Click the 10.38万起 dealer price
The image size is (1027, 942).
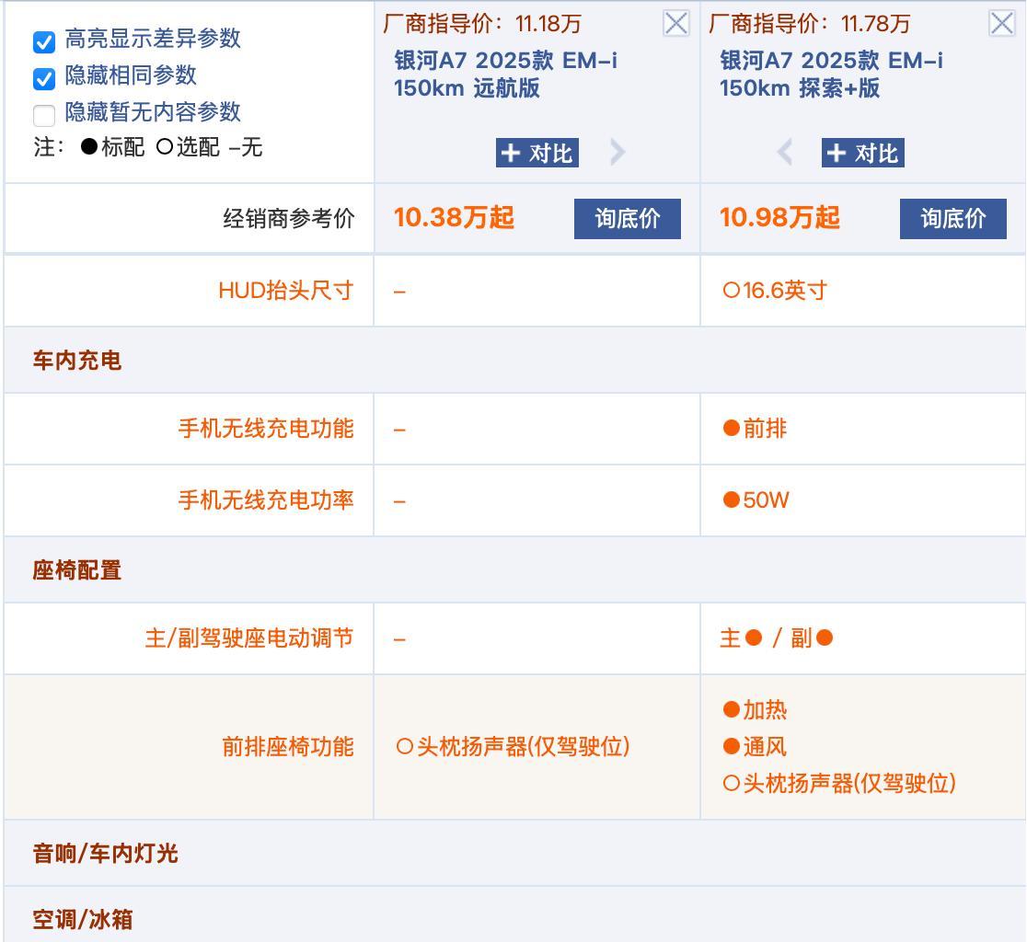click(x=454, y=218)
